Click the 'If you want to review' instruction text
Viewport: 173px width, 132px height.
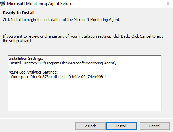pos(83,36)
